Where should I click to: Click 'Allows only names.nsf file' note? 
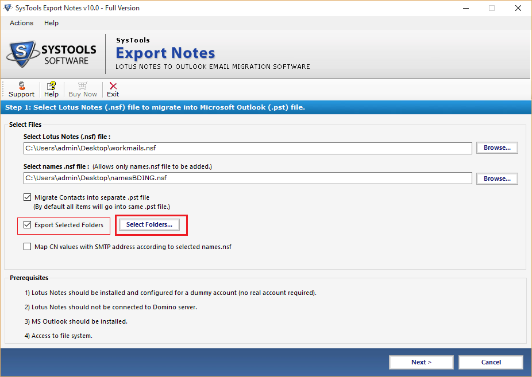tap(152, 166)
